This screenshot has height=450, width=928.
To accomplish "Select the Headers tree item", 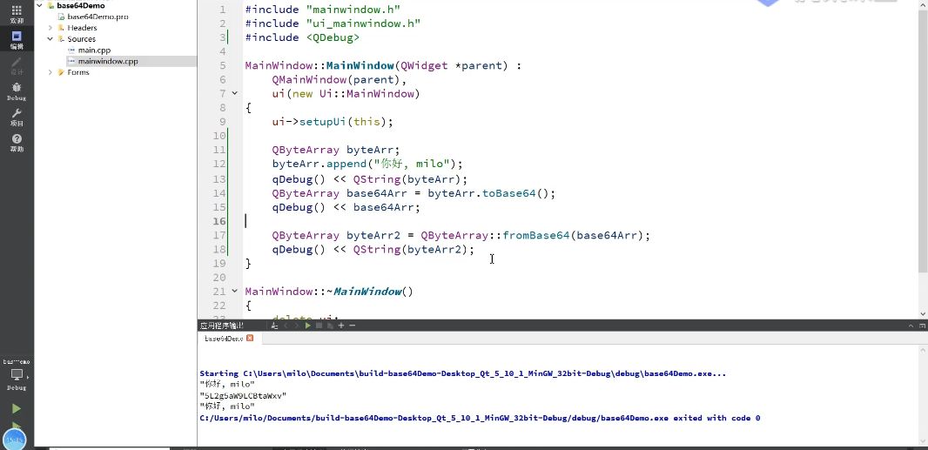I will 82,28.
